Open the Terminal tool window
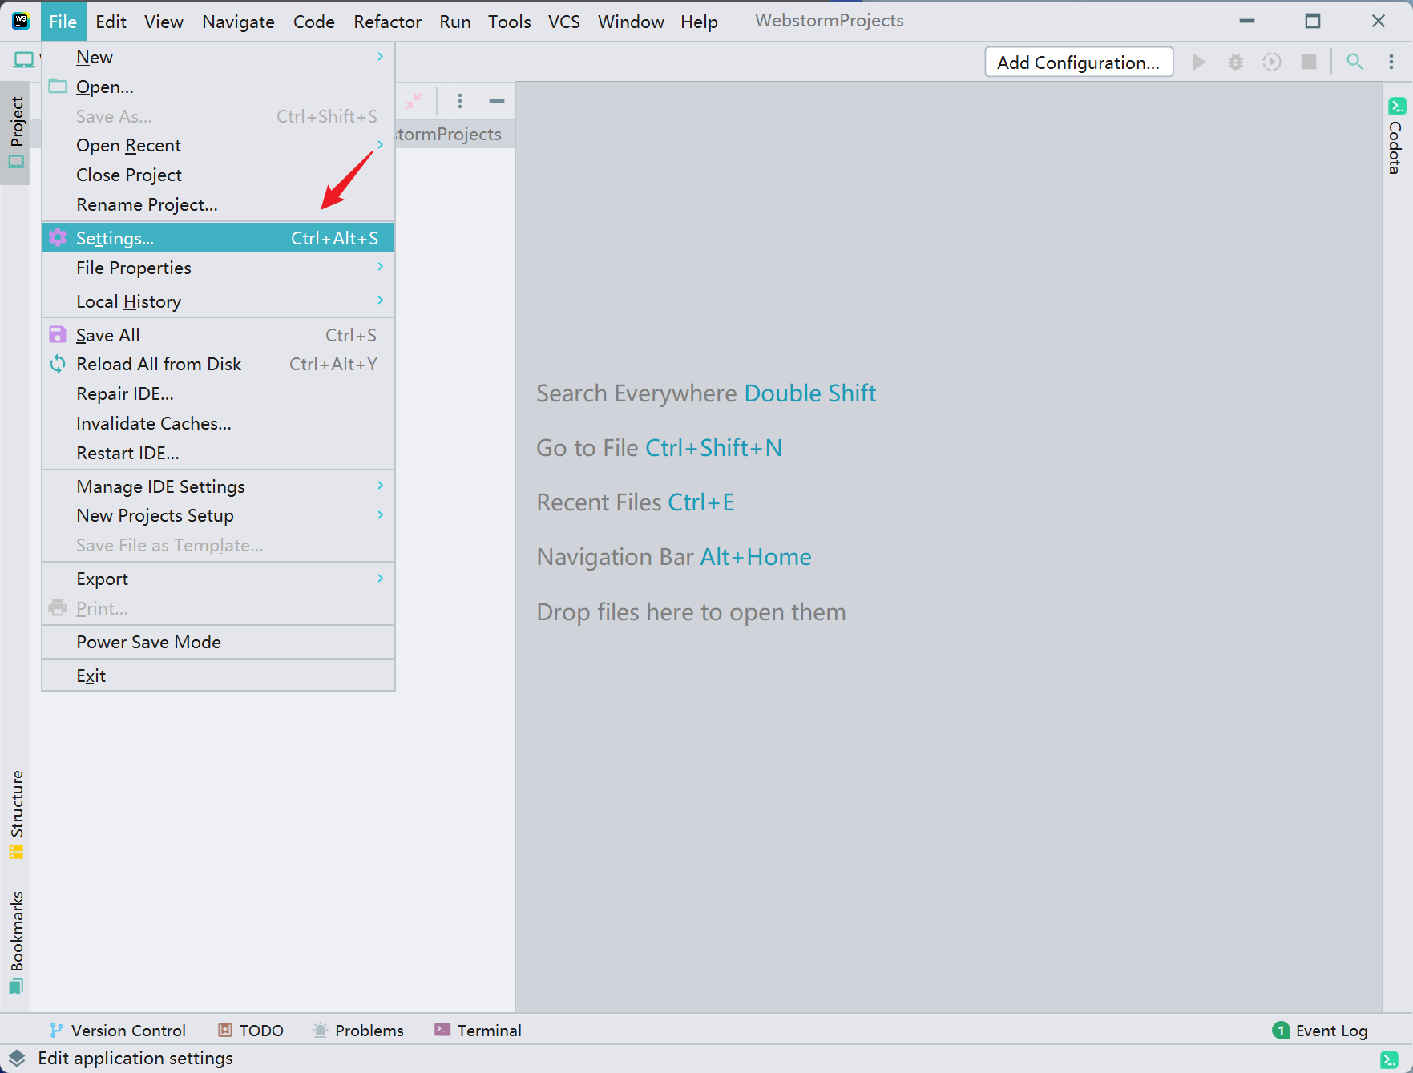Viewport: 1413px width, 1073px height. [x=478, y=1031]
